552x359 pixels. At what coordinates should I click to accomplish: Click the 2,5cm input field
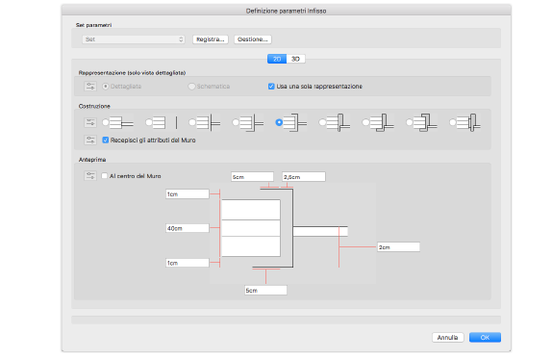(304, 177)
